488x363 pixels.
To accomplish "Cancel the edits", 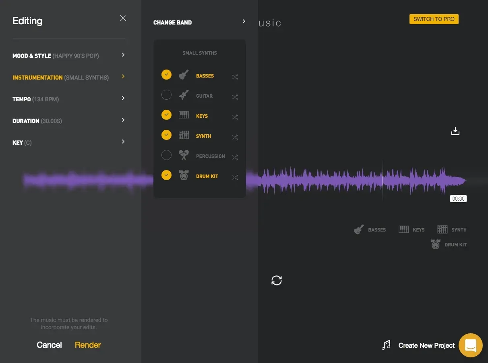I will (49, 345).
